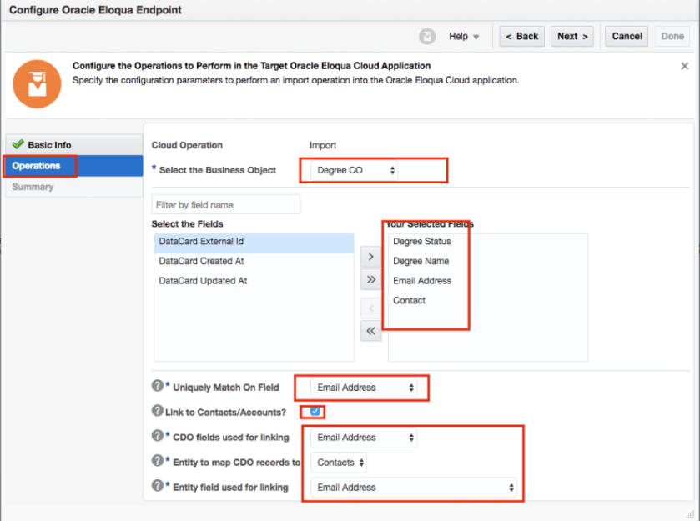Click help icon beside CDO fields used for linking
This screenshot has height=521, width=700.
coord(157,436)
